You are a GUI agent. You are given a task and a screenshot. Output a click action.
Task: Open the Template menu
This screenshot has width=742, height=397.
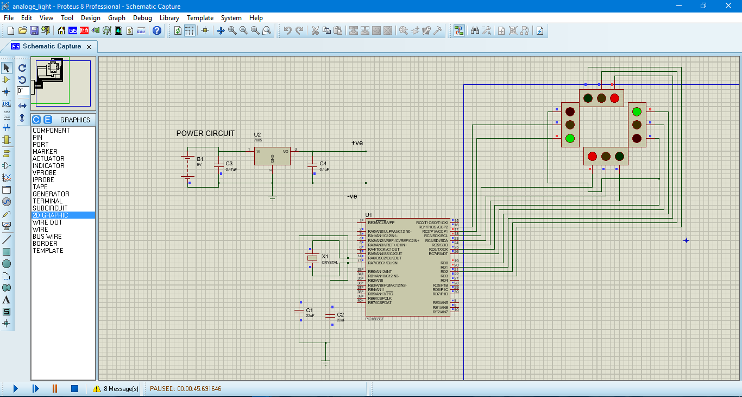pyautogui.click(x=200, y=18)
